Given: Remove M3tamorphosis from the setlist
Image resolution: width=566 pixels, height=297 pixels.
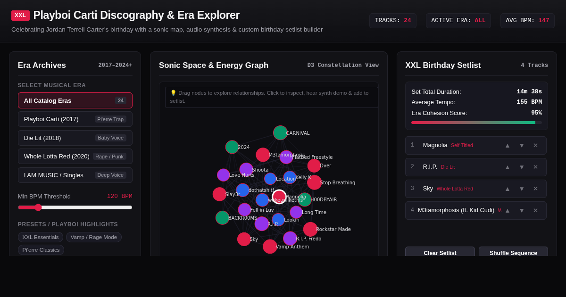Looking at the screenshot, I should point(535,210).
